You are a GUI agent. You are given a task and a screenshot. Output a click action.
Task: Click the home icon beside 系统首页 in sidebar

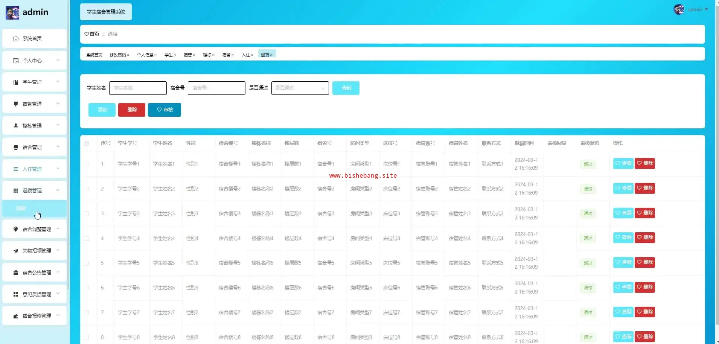point(16,38)
